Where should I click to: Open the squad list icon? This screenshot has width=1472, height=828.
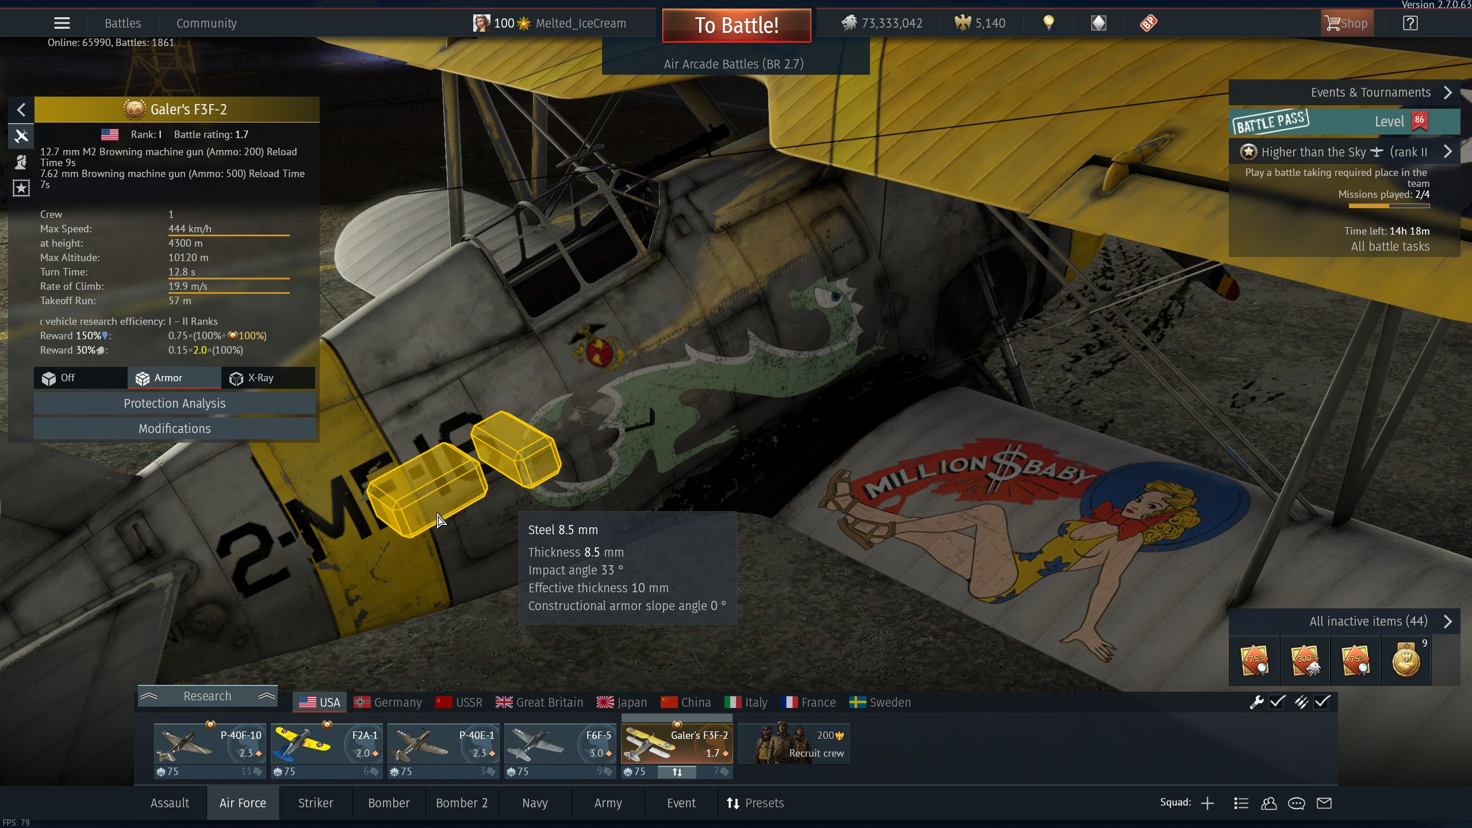click(1241, 803)
